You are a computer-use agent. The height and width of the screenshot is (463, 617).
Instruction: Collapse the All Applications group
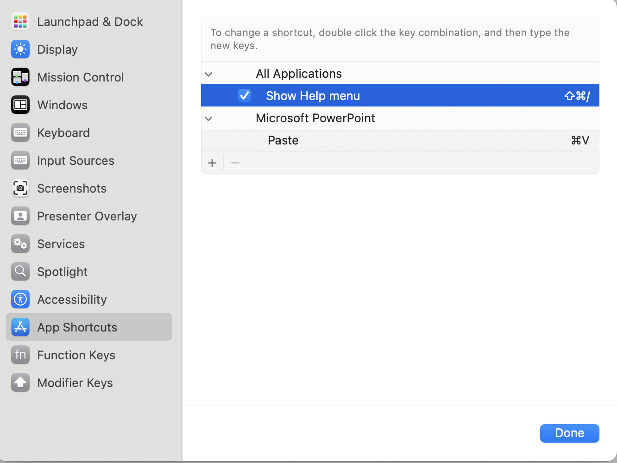pos(209,74)
